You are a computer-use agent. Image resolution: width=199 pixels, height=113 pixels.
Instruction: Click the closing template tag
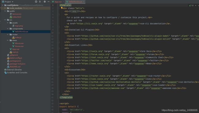pyautogui.click(x=66, y=97)
